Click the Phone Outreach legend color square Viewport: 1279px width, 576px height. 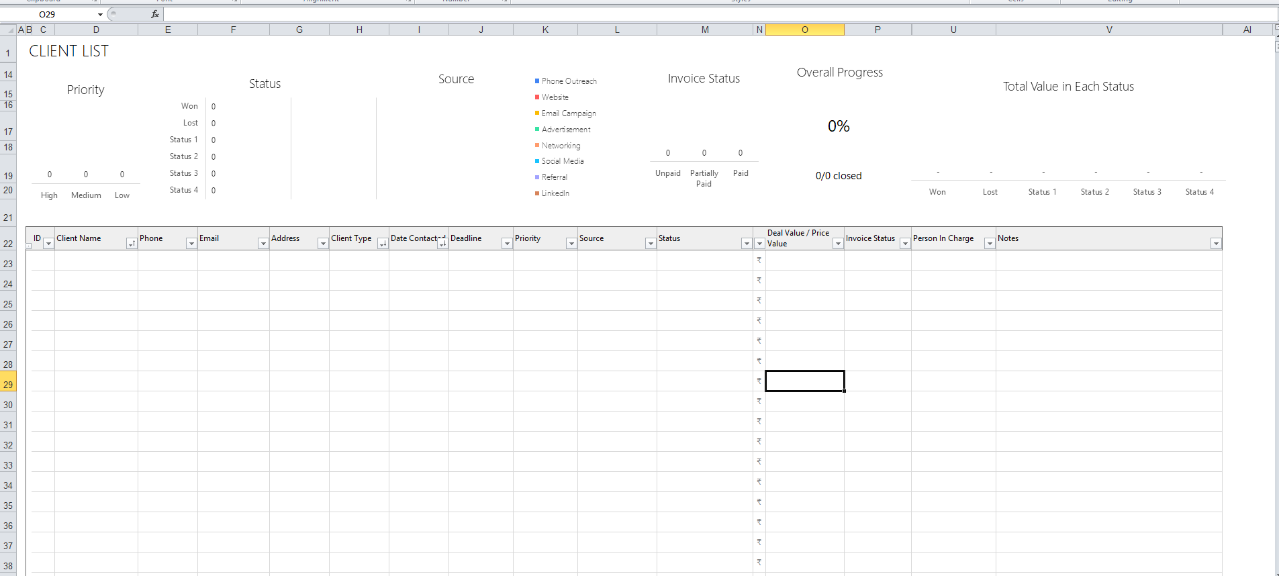(x=537, y=81)
